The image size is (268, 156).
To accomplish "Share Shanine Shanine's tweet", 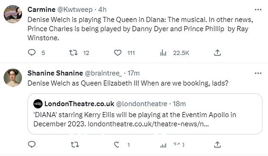I will 217,145.
